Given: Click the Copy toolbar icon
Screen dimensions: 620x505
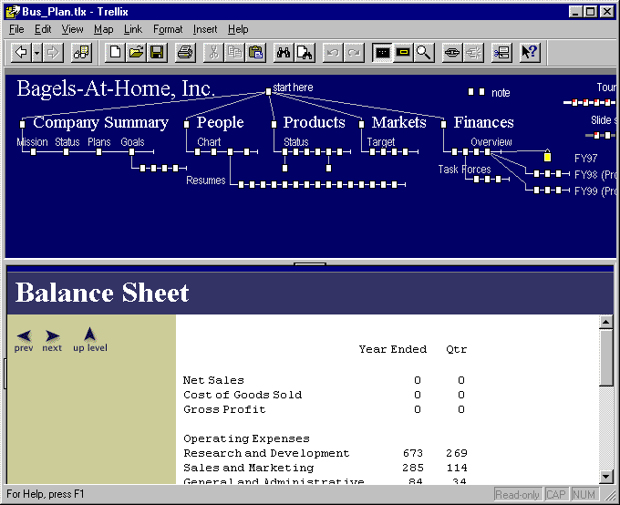Looking at the screenshot, I should (234, 53).
